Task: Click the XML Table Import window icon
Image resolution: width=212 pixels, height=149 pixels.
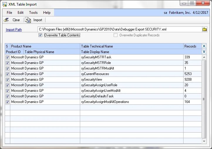Action: 4,4
